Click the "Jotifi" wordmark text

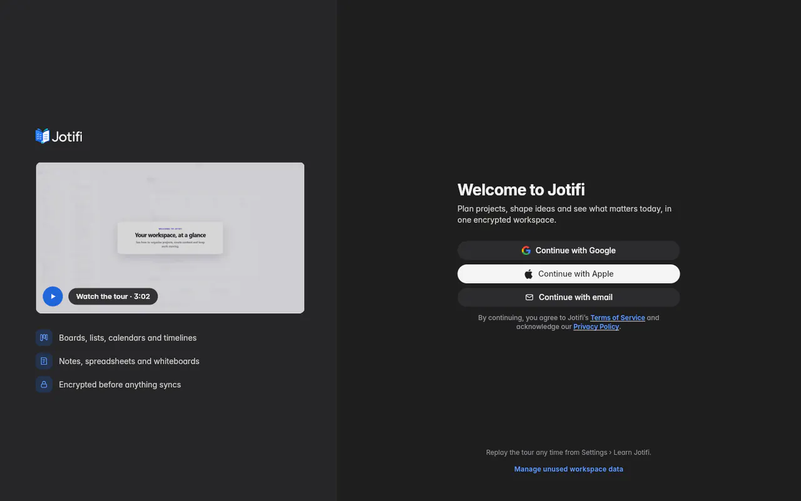67,136
